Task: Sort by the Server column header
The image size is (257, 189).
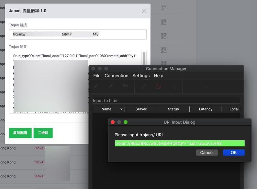Action: (x=141, y=109)
